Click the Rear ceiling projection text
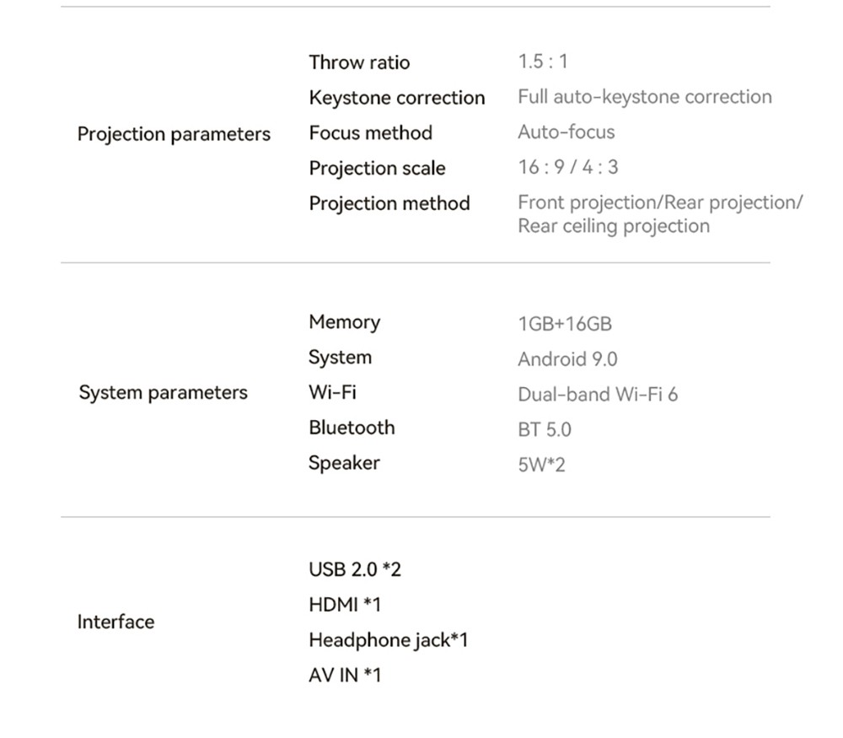The width and height of the screenshot is (843, 738). click(x=614, y=226)
